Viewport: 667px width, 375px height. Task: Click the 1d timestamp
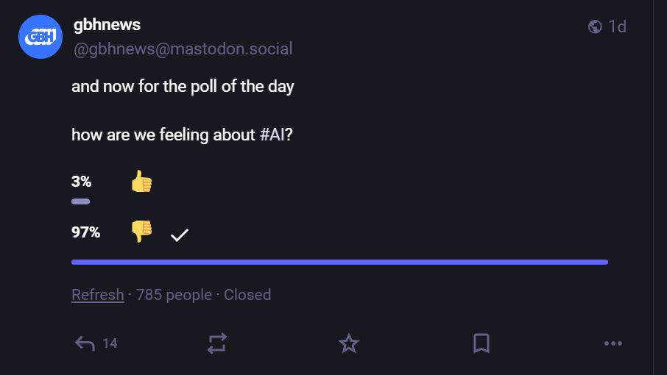pyautogui.click(x=617, y=26)
